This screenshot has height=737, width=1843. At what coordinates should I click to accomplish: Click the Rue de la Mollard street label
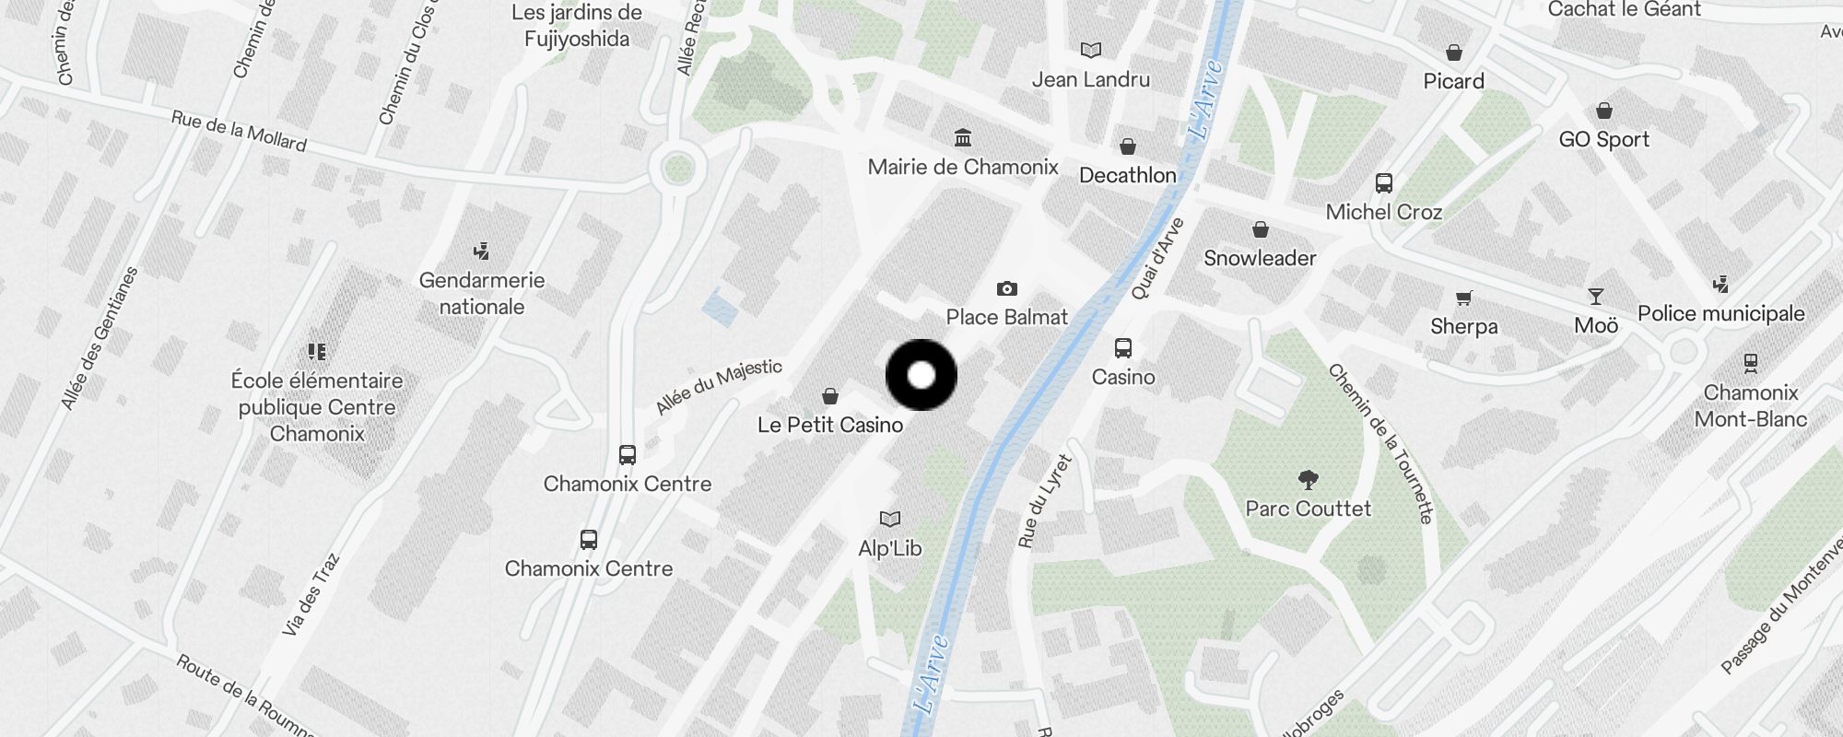coord(239,131)
